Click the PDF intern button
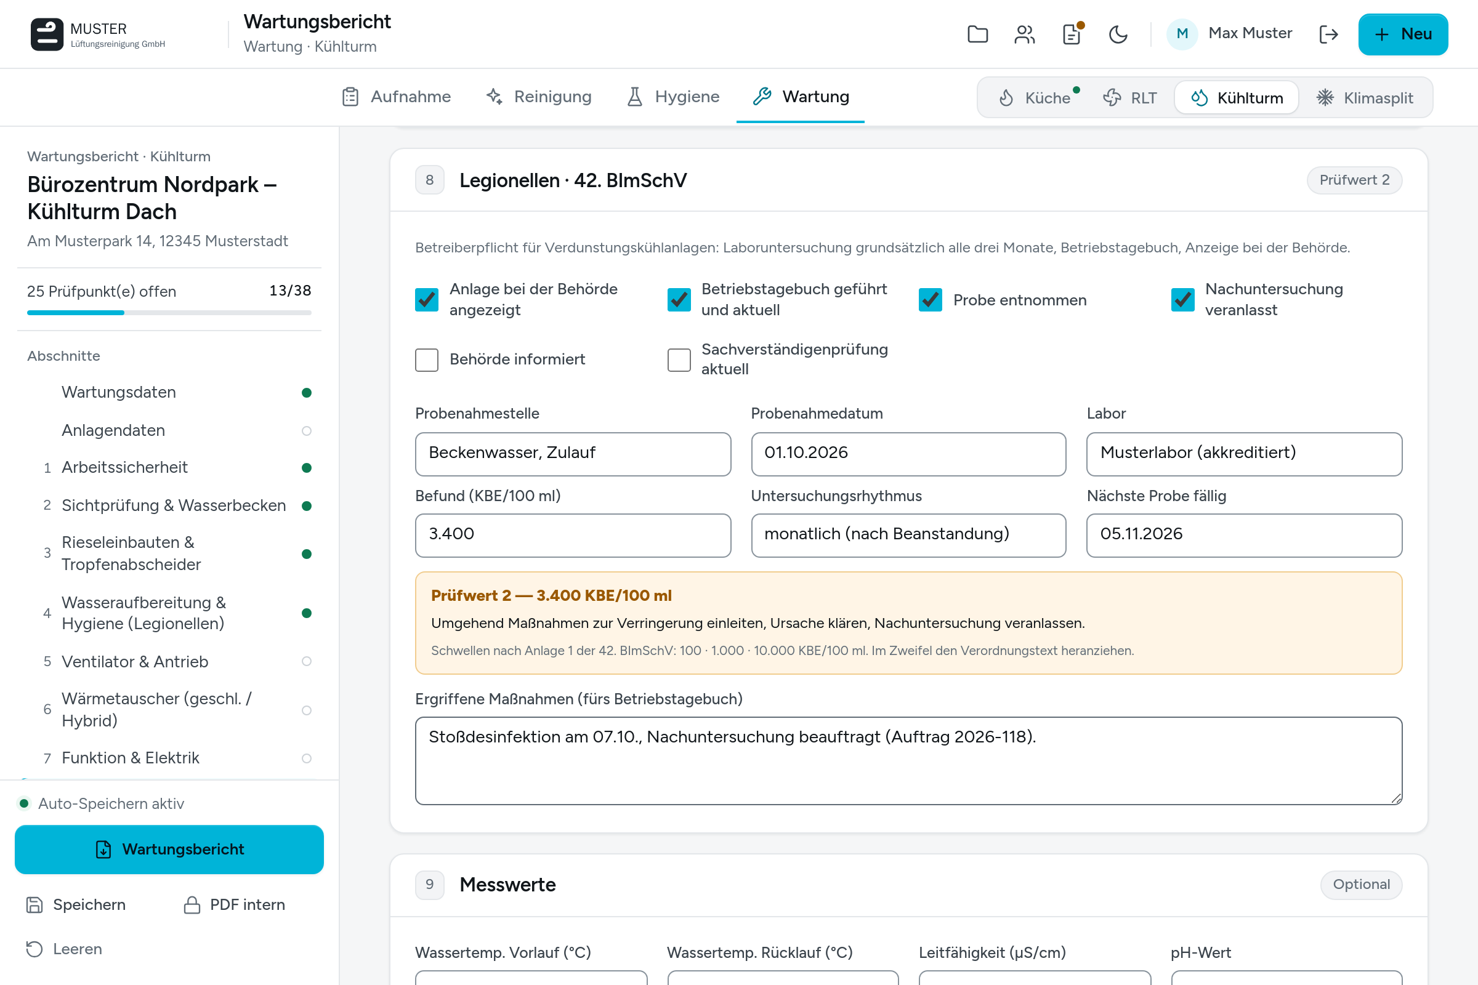 point(234,904)
